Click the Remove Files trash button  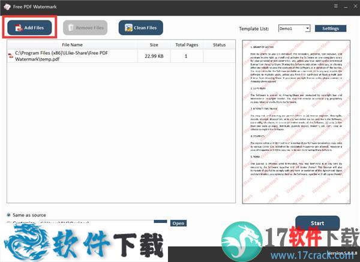click(x=85, y=28)
